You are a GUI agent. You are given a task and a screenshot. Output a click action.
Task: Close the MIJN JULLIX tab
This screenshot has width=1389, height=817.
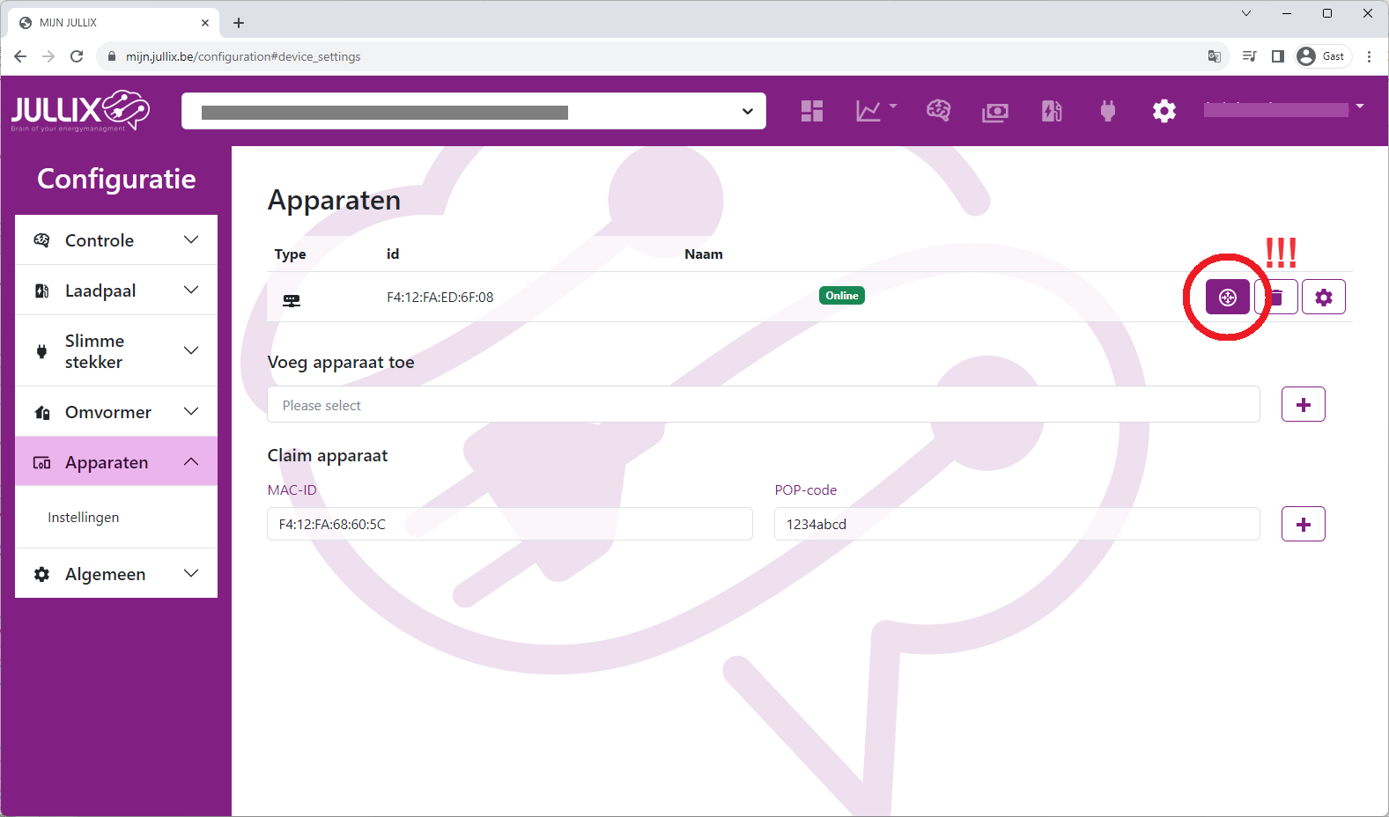[x=205, y=23]
